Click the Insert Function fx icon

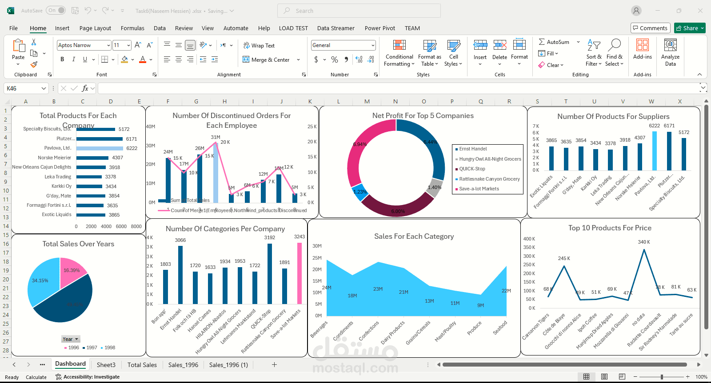tap(85, 88)
